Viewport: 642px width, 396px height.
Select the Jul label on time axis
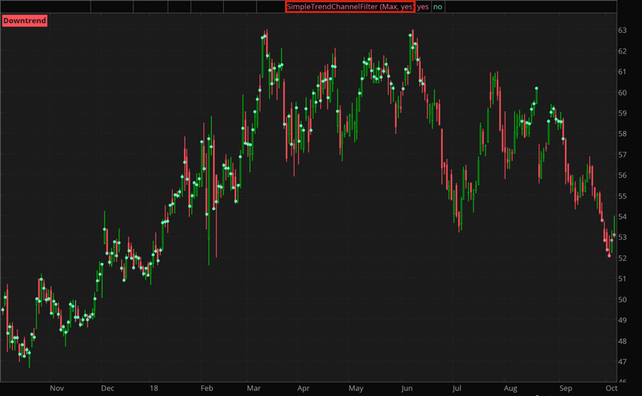pos(456,388)
